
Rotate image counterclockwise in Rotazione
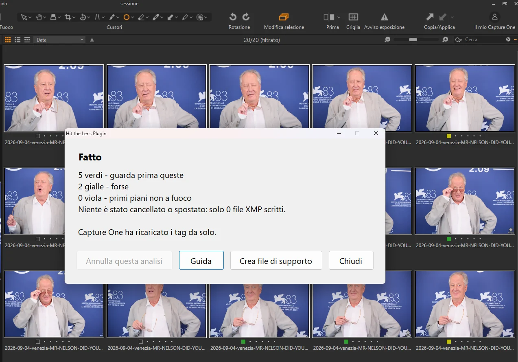tap(233, 17)
